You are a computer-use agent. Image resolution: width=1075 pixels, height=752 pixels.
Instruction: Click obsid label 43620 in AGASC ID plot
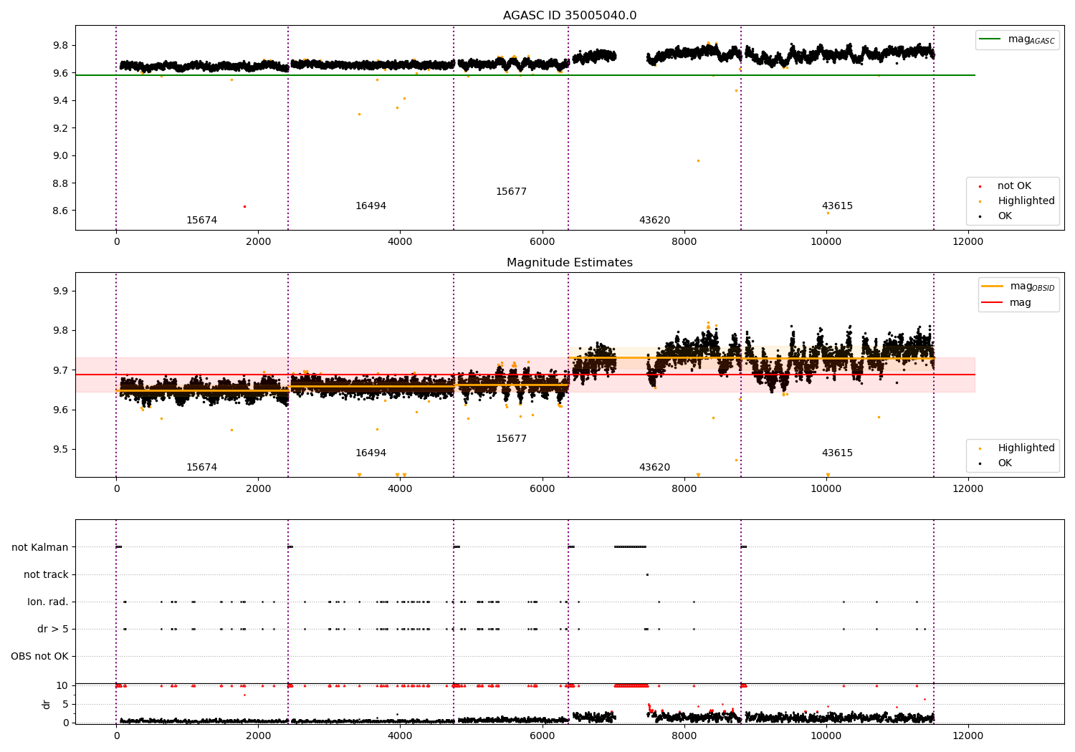pyautogui.click(x=654, y=221)
